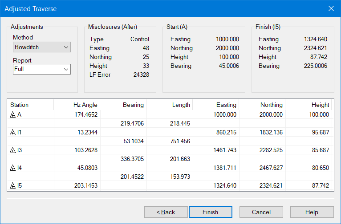Go to previous step with Back button
This screenshot has width=341, height=224.
point(166,212)
